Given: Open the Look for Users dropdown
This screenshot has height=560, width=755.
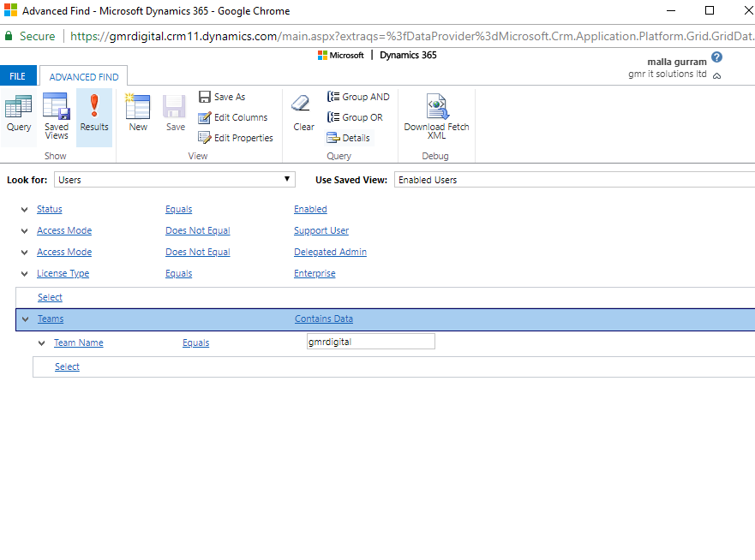Looking at the screenshot, I should click(x=174, y=180).
